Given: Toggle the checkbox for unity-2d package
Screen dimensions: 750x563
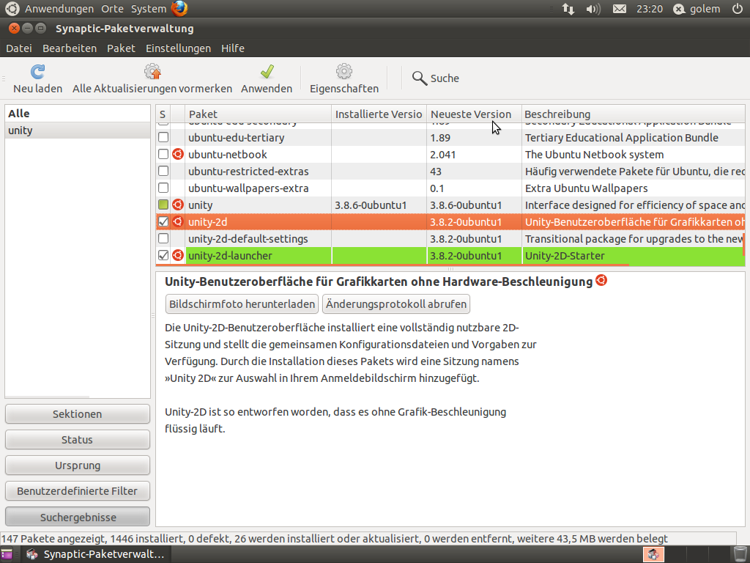Looking at the screenshot, I should click(163, 222).
